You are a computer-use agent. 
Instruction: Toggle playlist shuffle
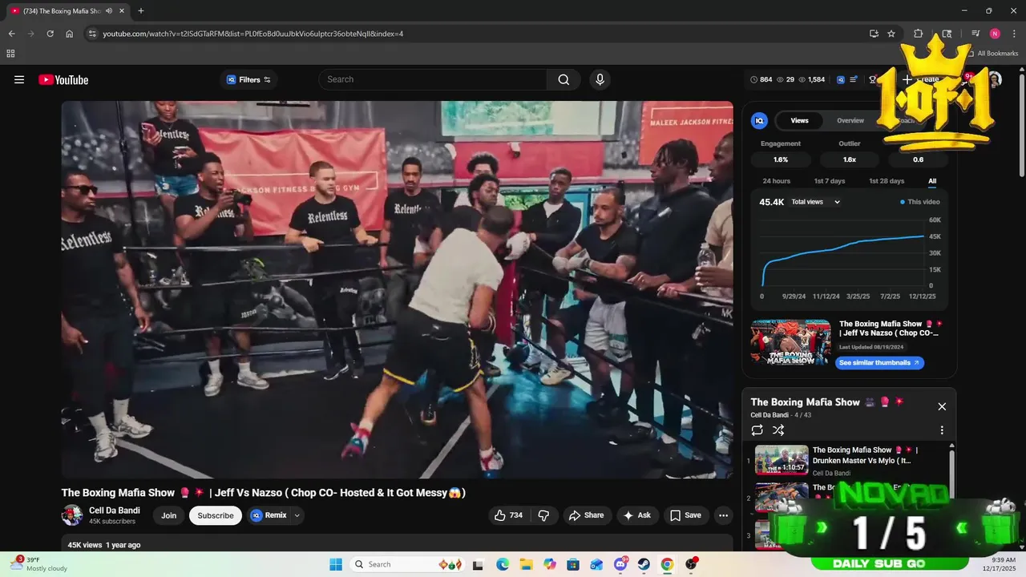[778, 430]
